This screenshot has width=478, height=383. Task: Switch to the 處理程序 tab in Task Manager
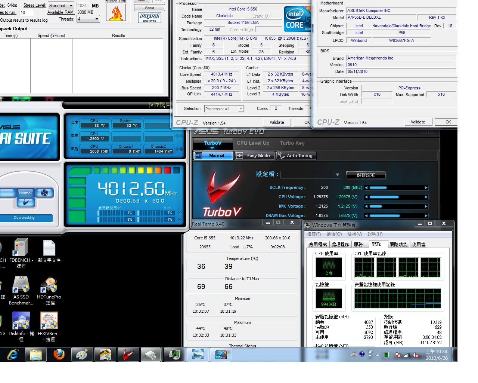point(341,244)
